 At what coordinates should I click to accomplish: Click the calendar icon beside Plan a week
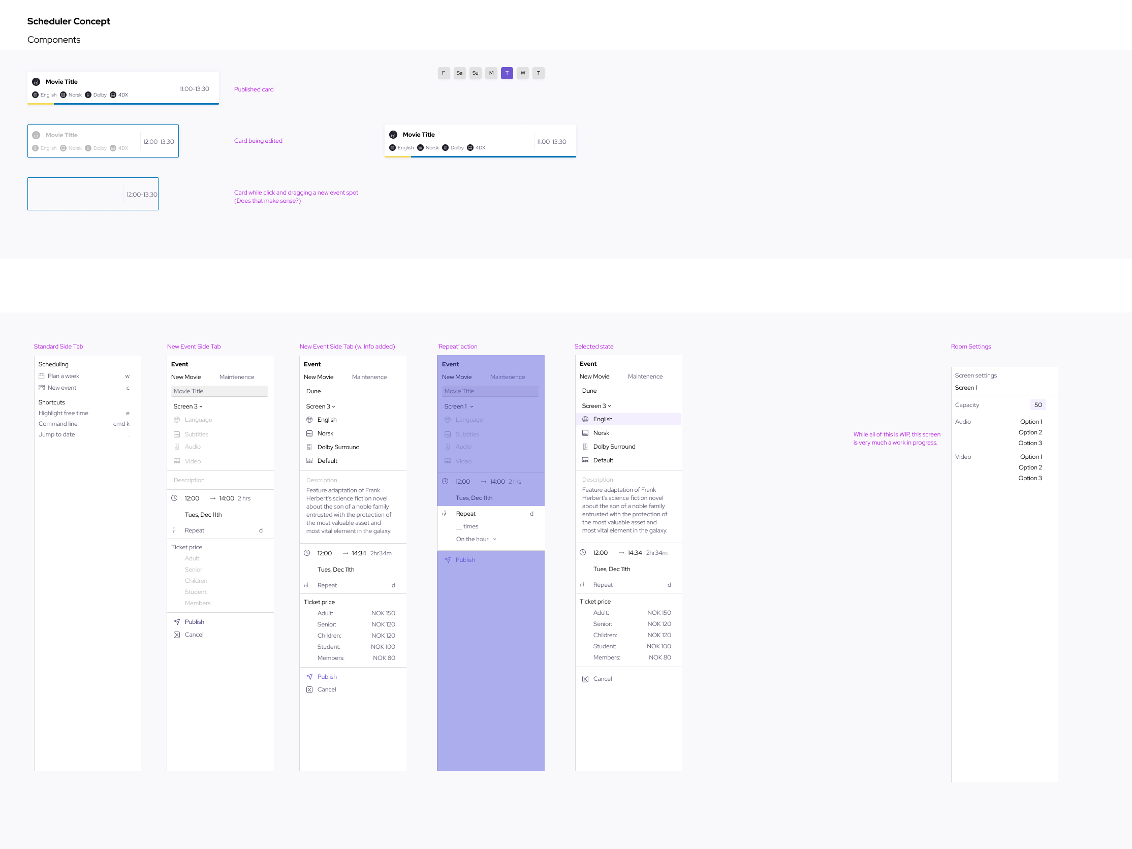pos(42,376)
